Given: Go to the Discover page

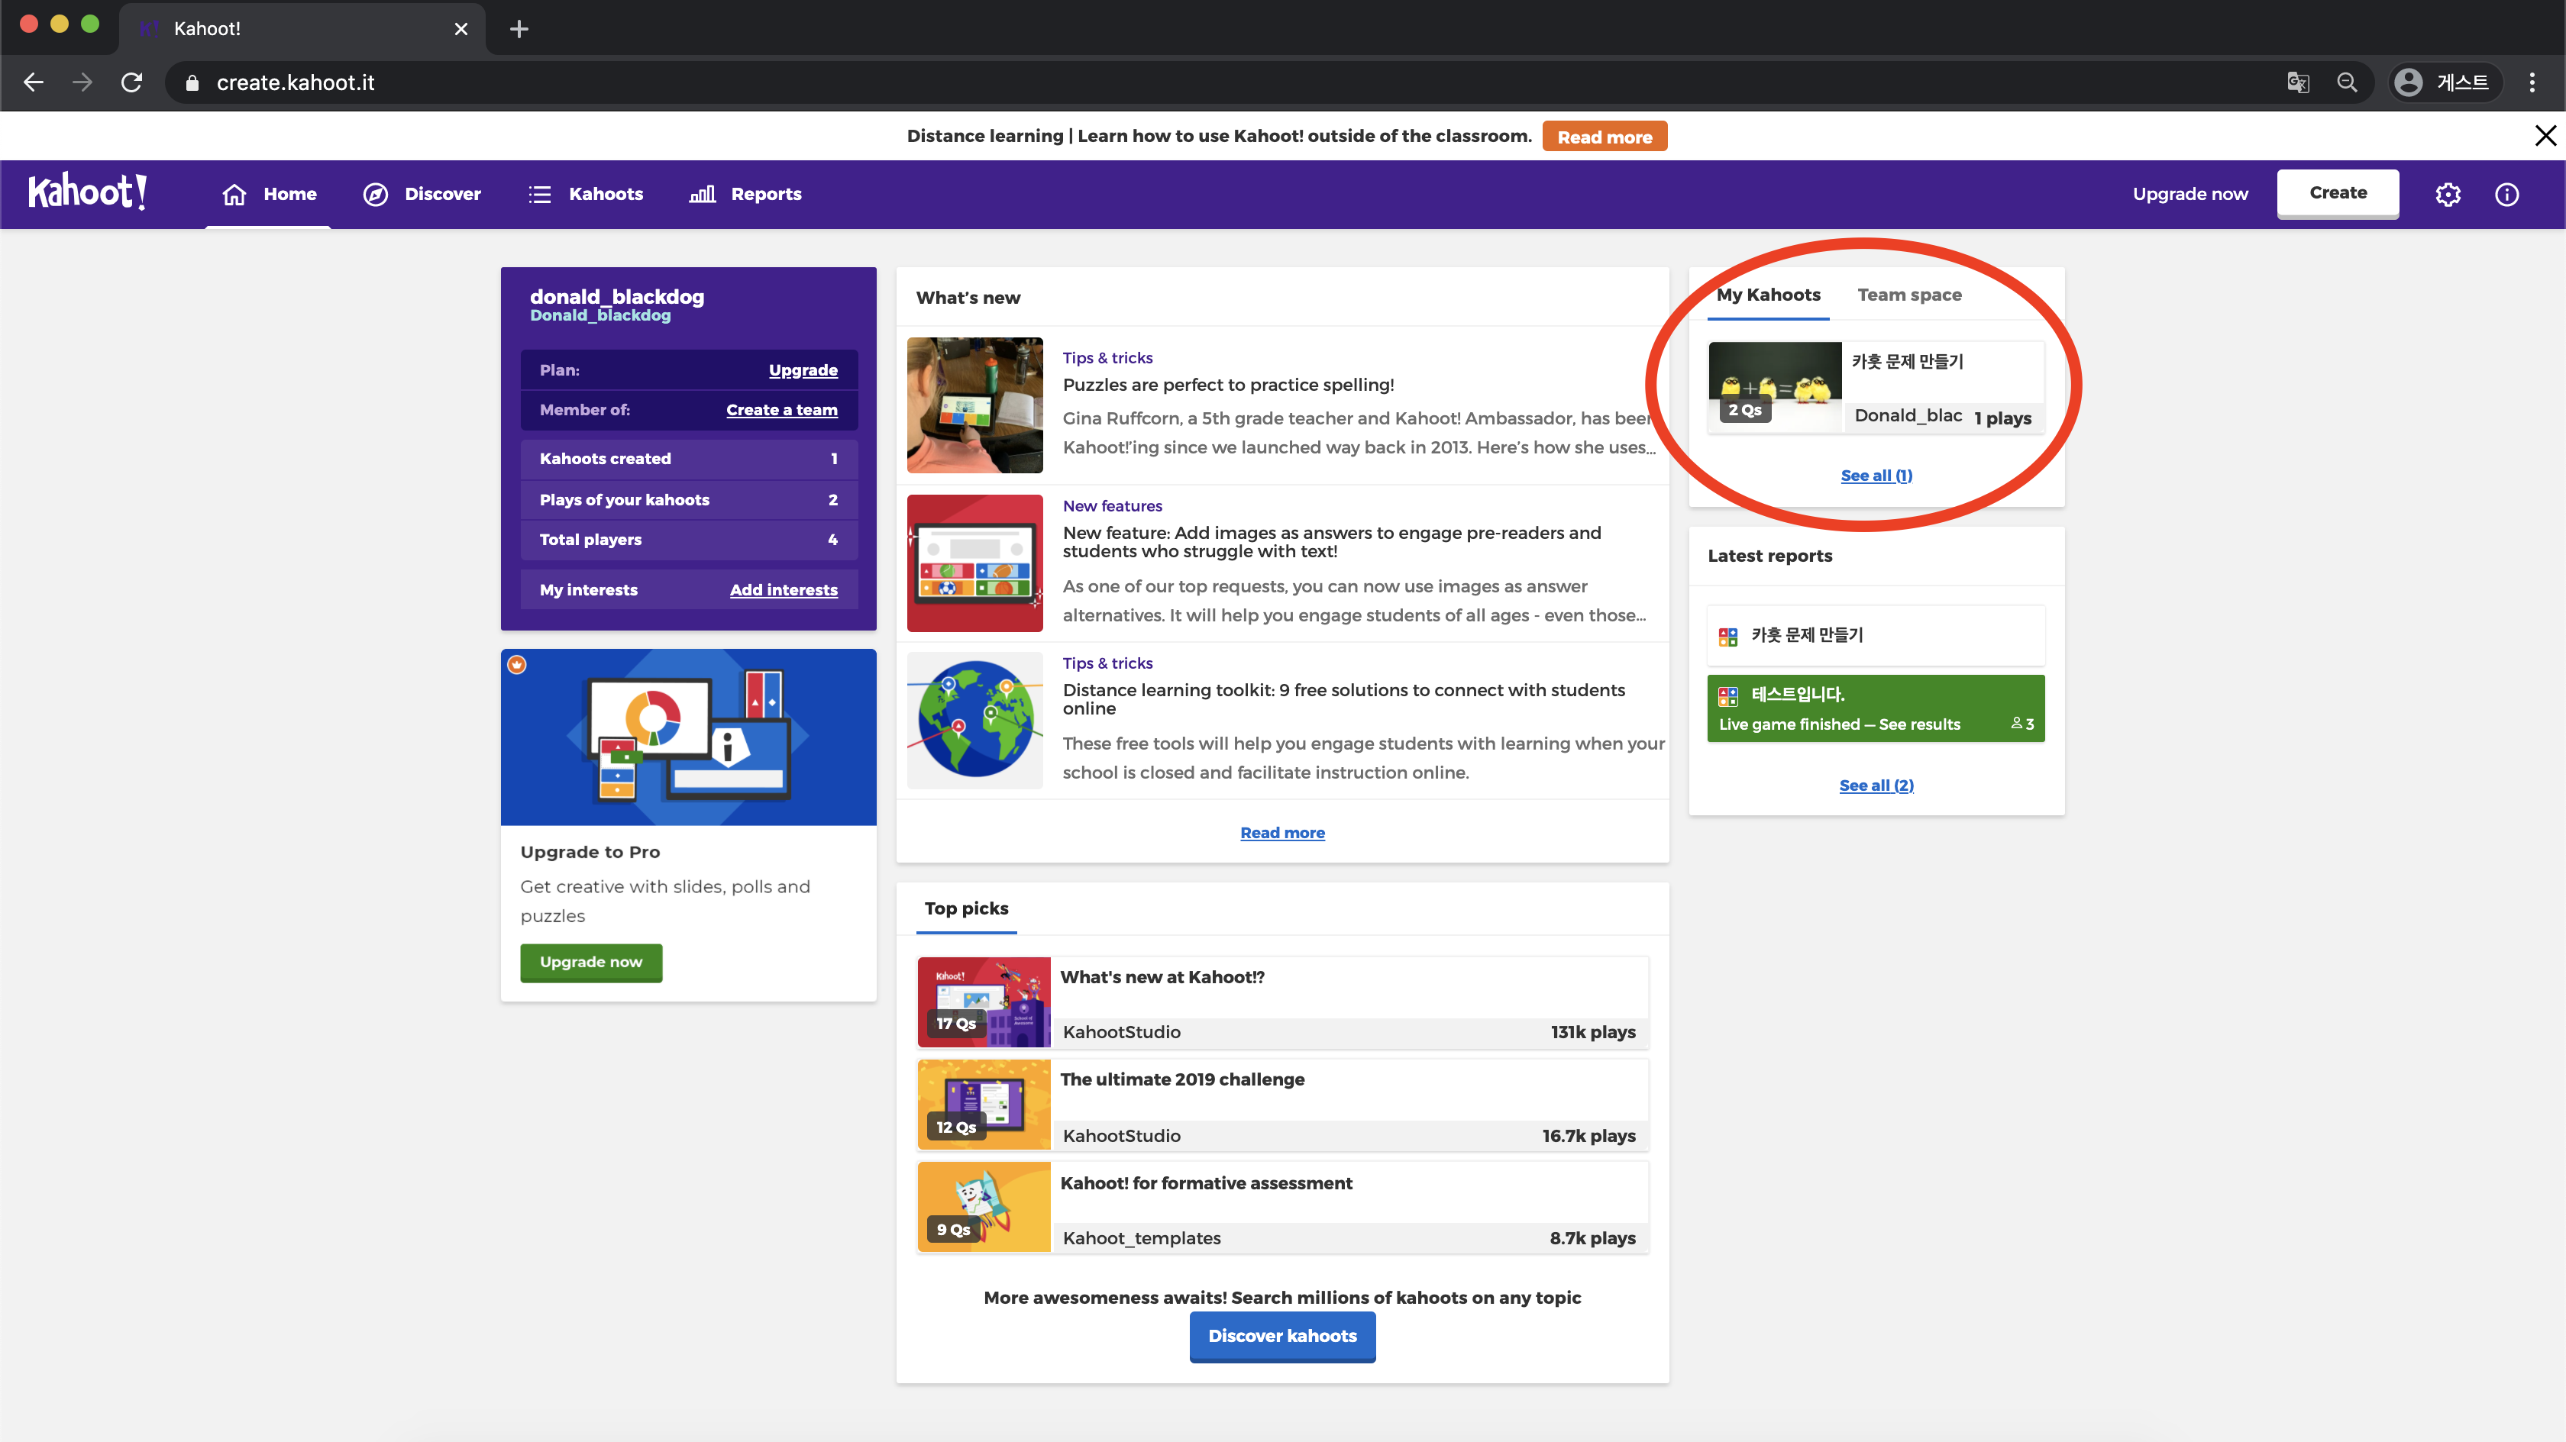Looking at the screenshot, I should click(x=422, y=194).
